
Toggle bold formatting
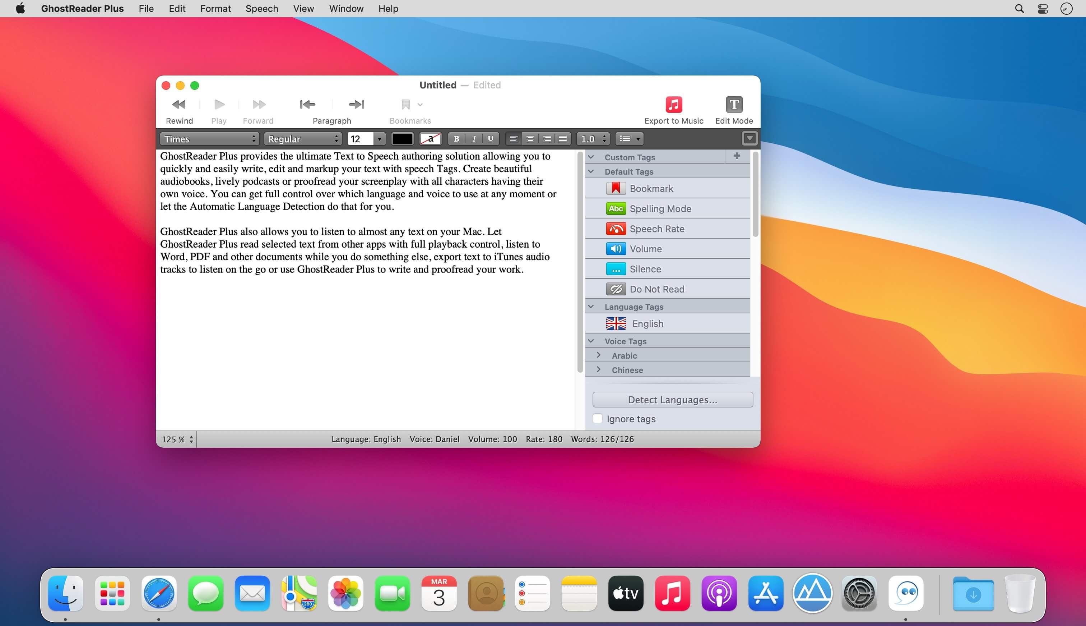456,139
